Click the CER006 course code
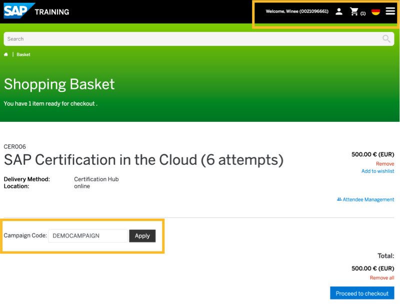This screenshot has height=304, width=400. [x=14, y=147]
